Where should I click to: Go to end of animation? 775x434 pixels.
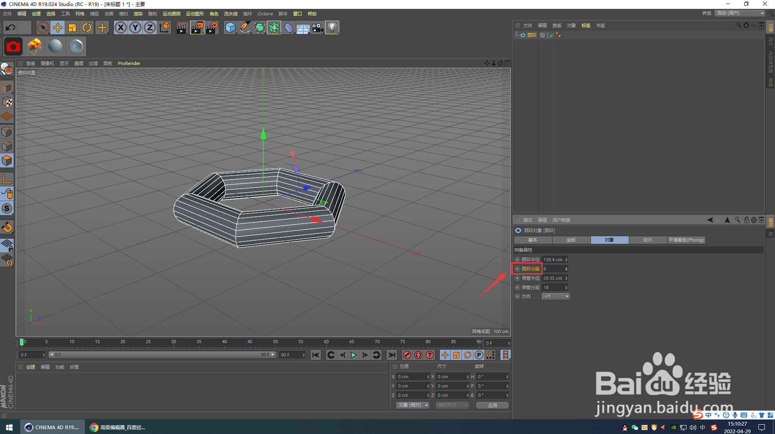click(x=391, y=355)
